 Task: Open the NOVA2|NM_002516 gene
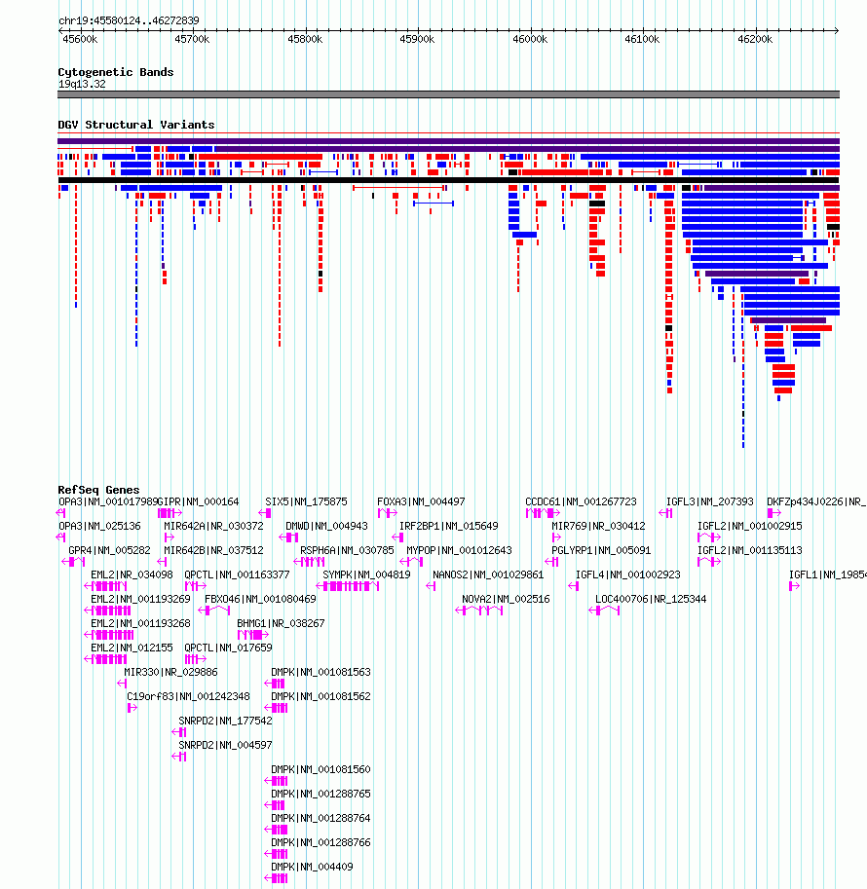click(507, 599)
